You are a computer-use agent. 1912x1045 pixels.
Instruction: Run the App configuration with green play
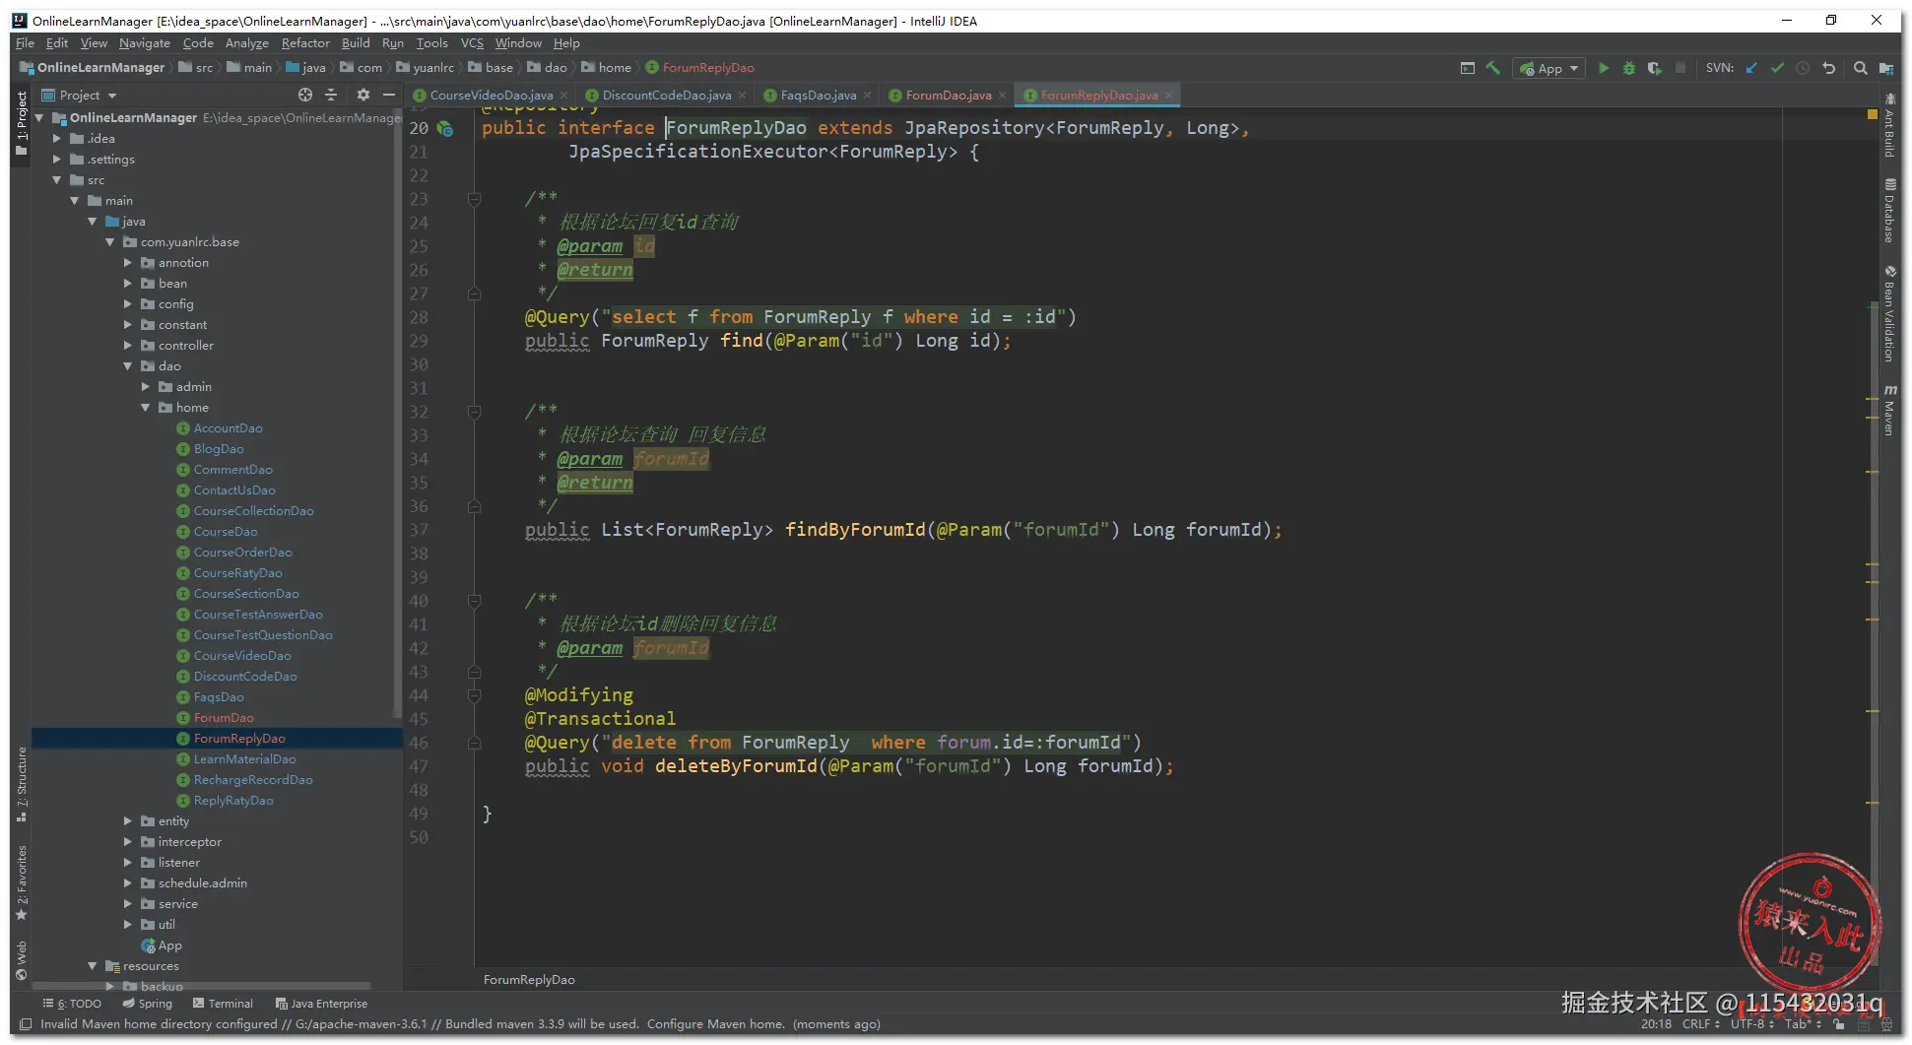click(x=1604, y=68)
